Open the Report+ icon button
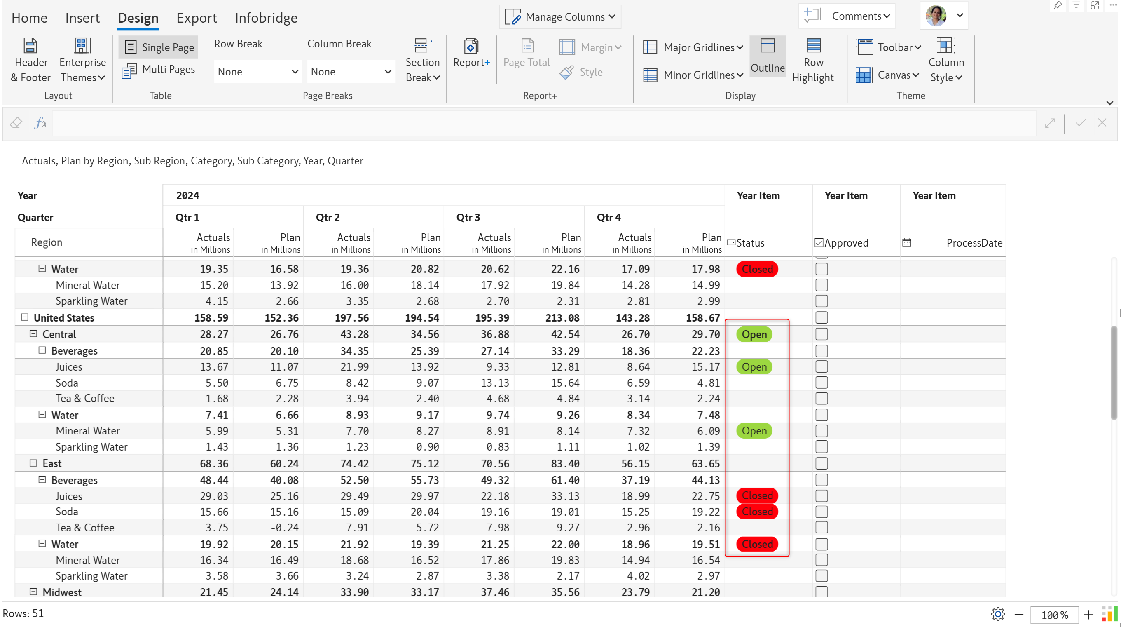The height and width of the screenshot is (627, 1121). pos(471,46)
